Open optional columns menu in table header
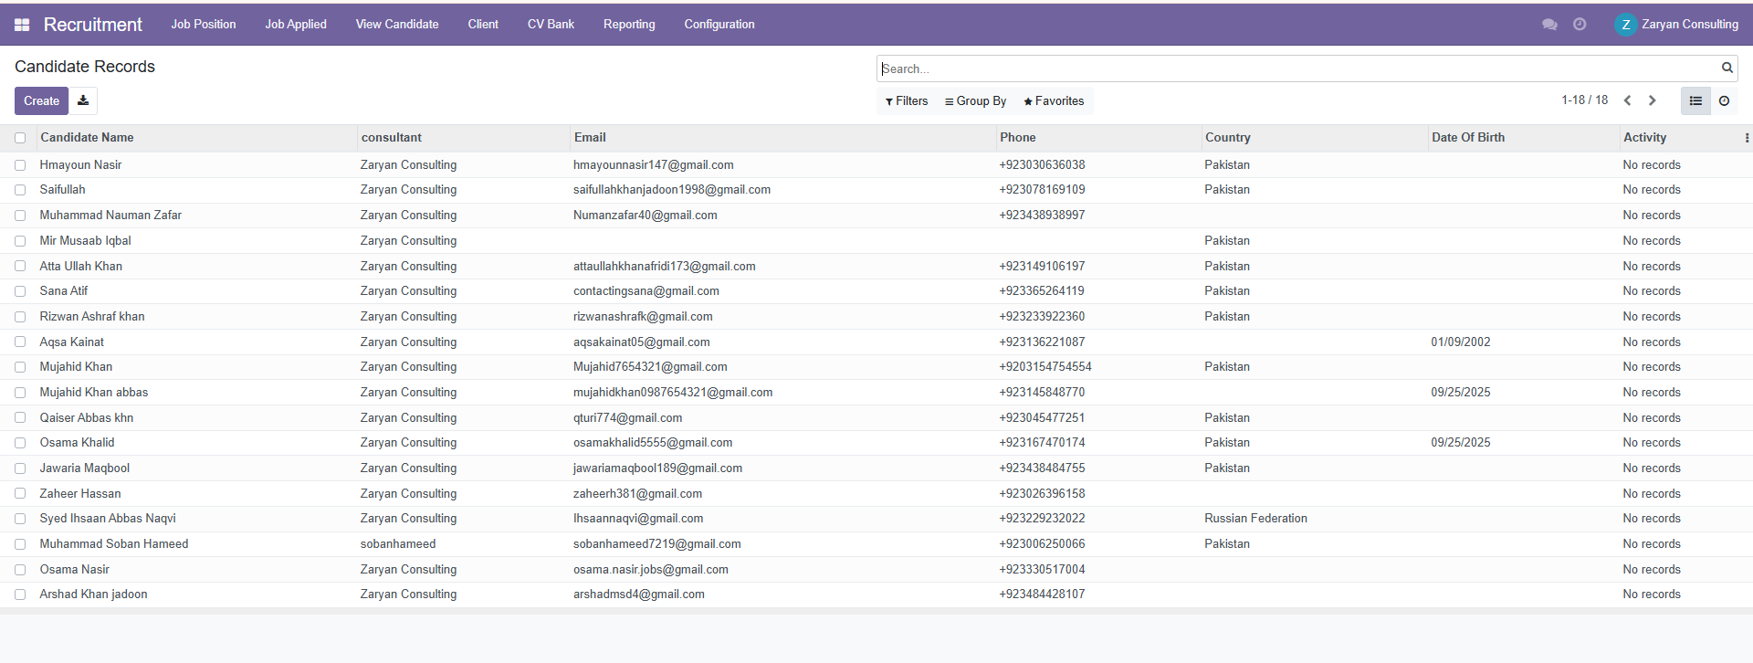The width and height of the screenshot is (1753, 663). click(1746, 138)
